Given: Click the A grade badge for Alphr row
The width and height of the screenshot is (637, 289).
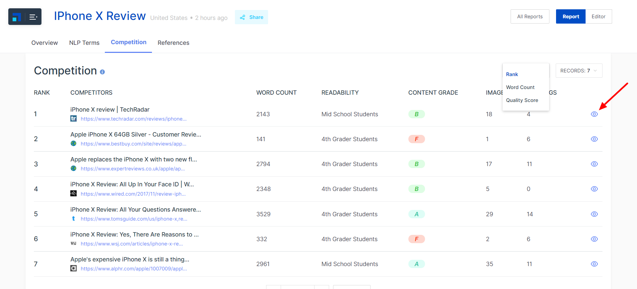Looking at the screenshot, I should pos(416,264).
